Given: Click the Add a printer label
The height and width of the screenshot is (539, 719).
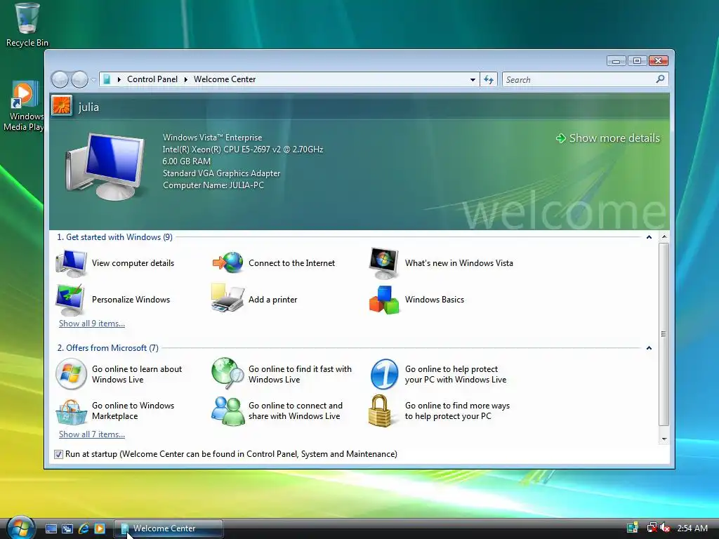Looking at the screenshot, I should point(273,300).
